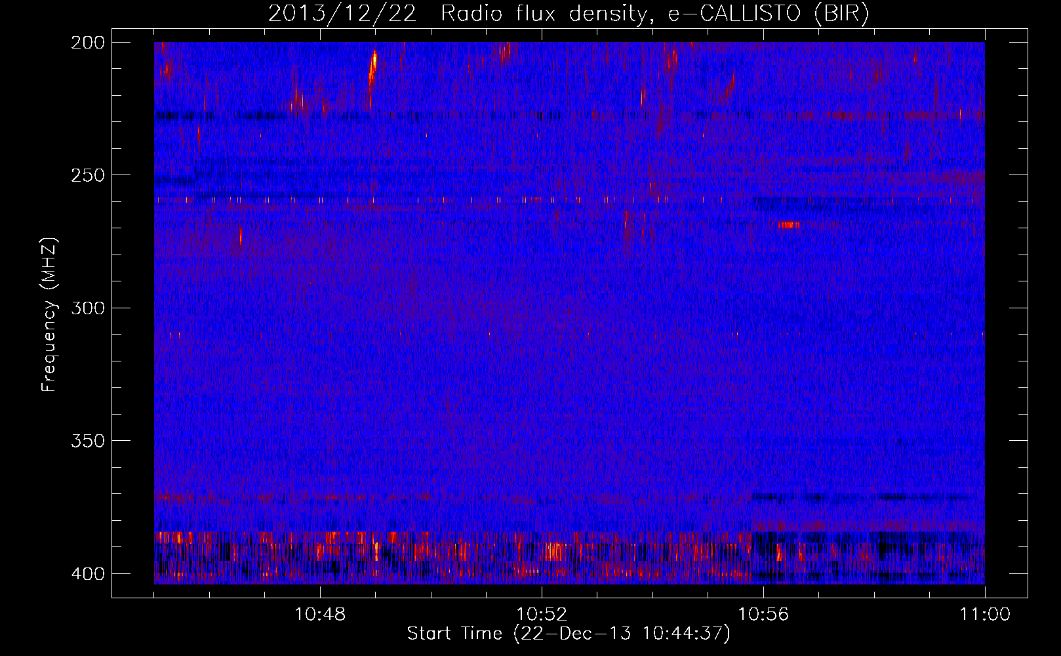Click the 350 frequency tick label
The height and width of the screenshot is (656, 1061).
tap(87, 440)
